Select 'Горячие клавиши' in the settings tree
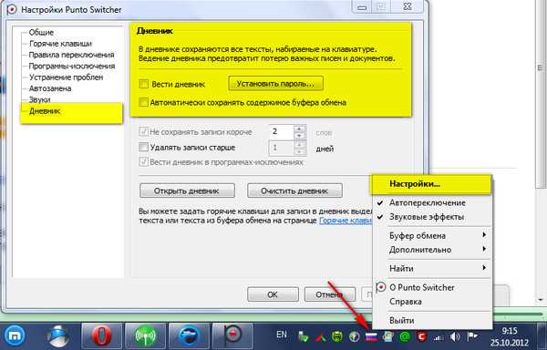Viewport: 547px width, 350px height. click(60, 44)
